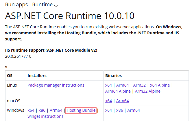
Task: Download Windows Arm64 binary
Action: [134, 110]
